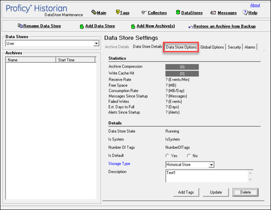Click the Collectors funnel icon

[144, 12]
